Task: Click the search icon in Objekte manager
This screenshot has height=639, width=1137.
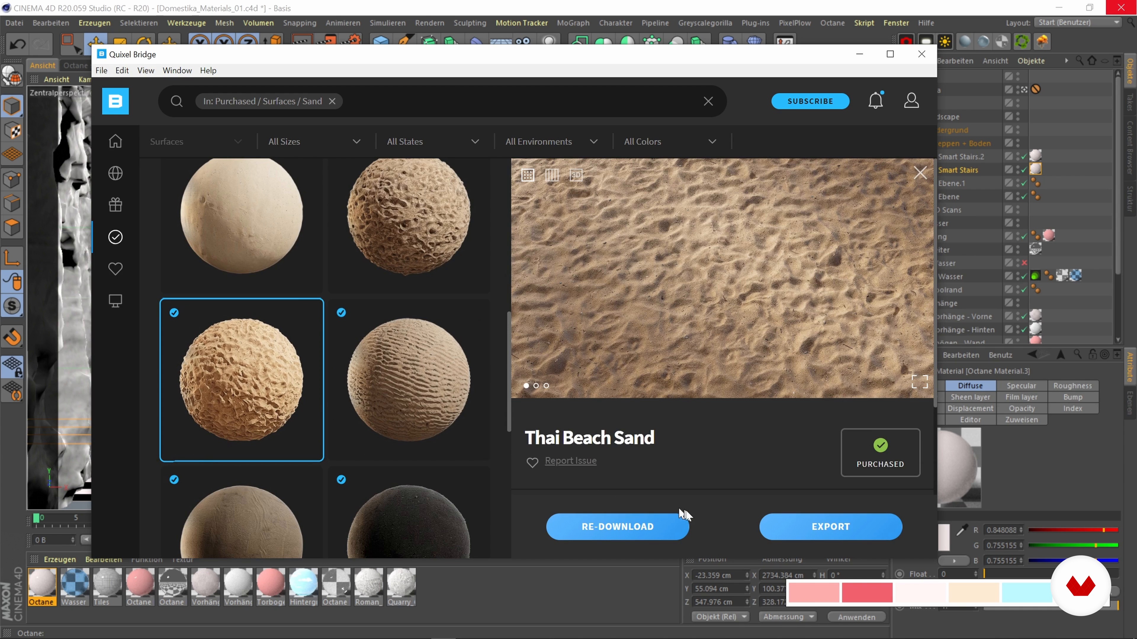Action: pos(1079,60)
